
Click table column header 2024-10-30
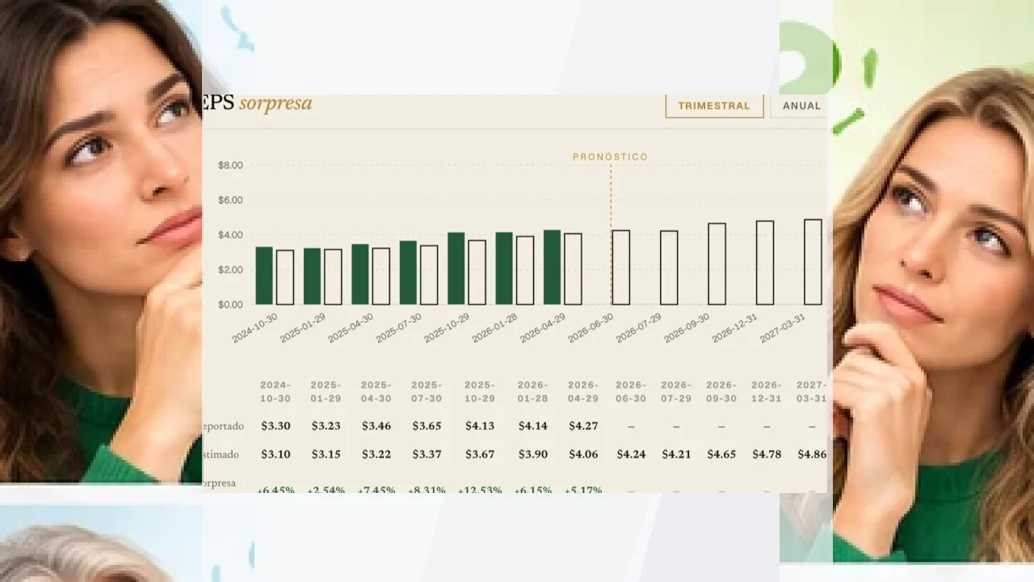(275, 392)
